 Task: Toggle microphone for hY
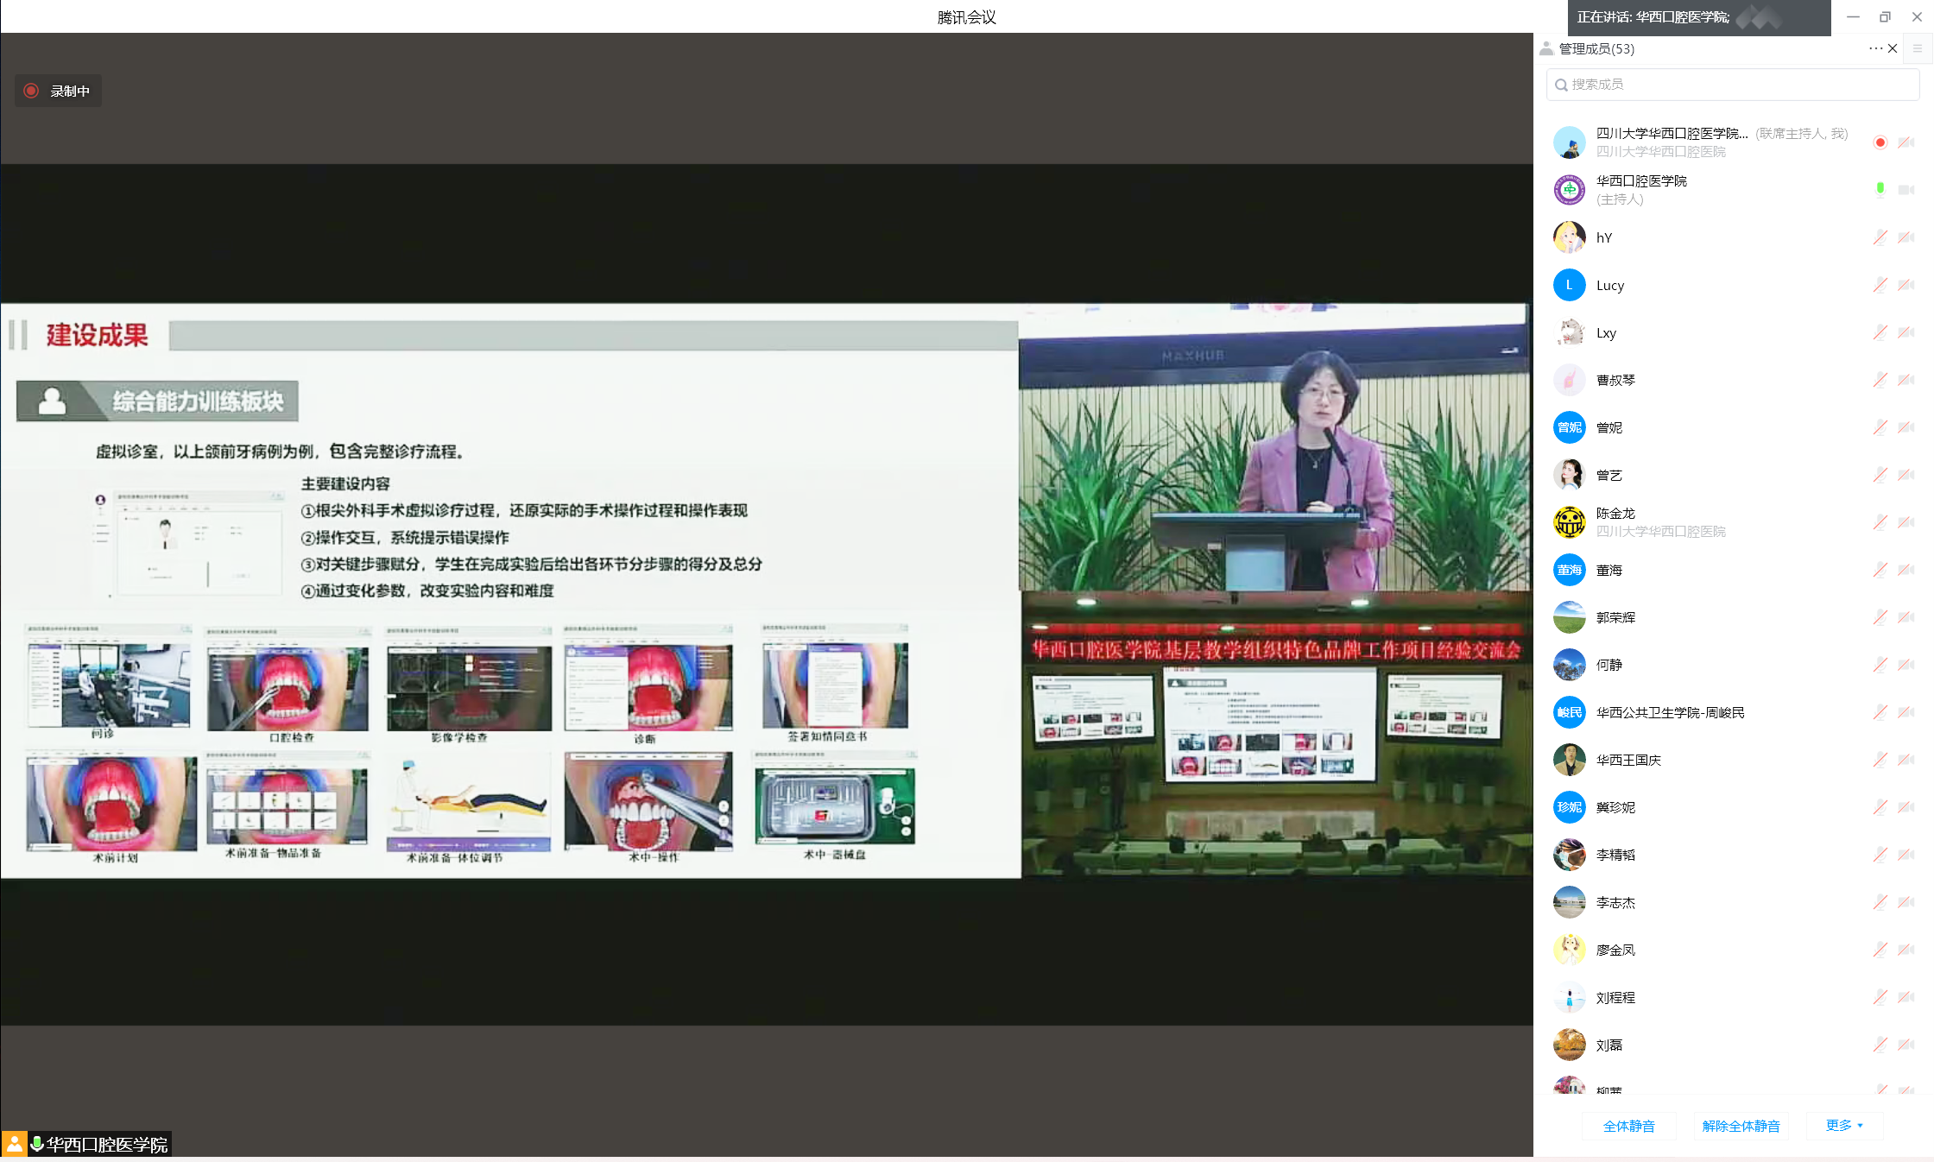point(1880,237)
